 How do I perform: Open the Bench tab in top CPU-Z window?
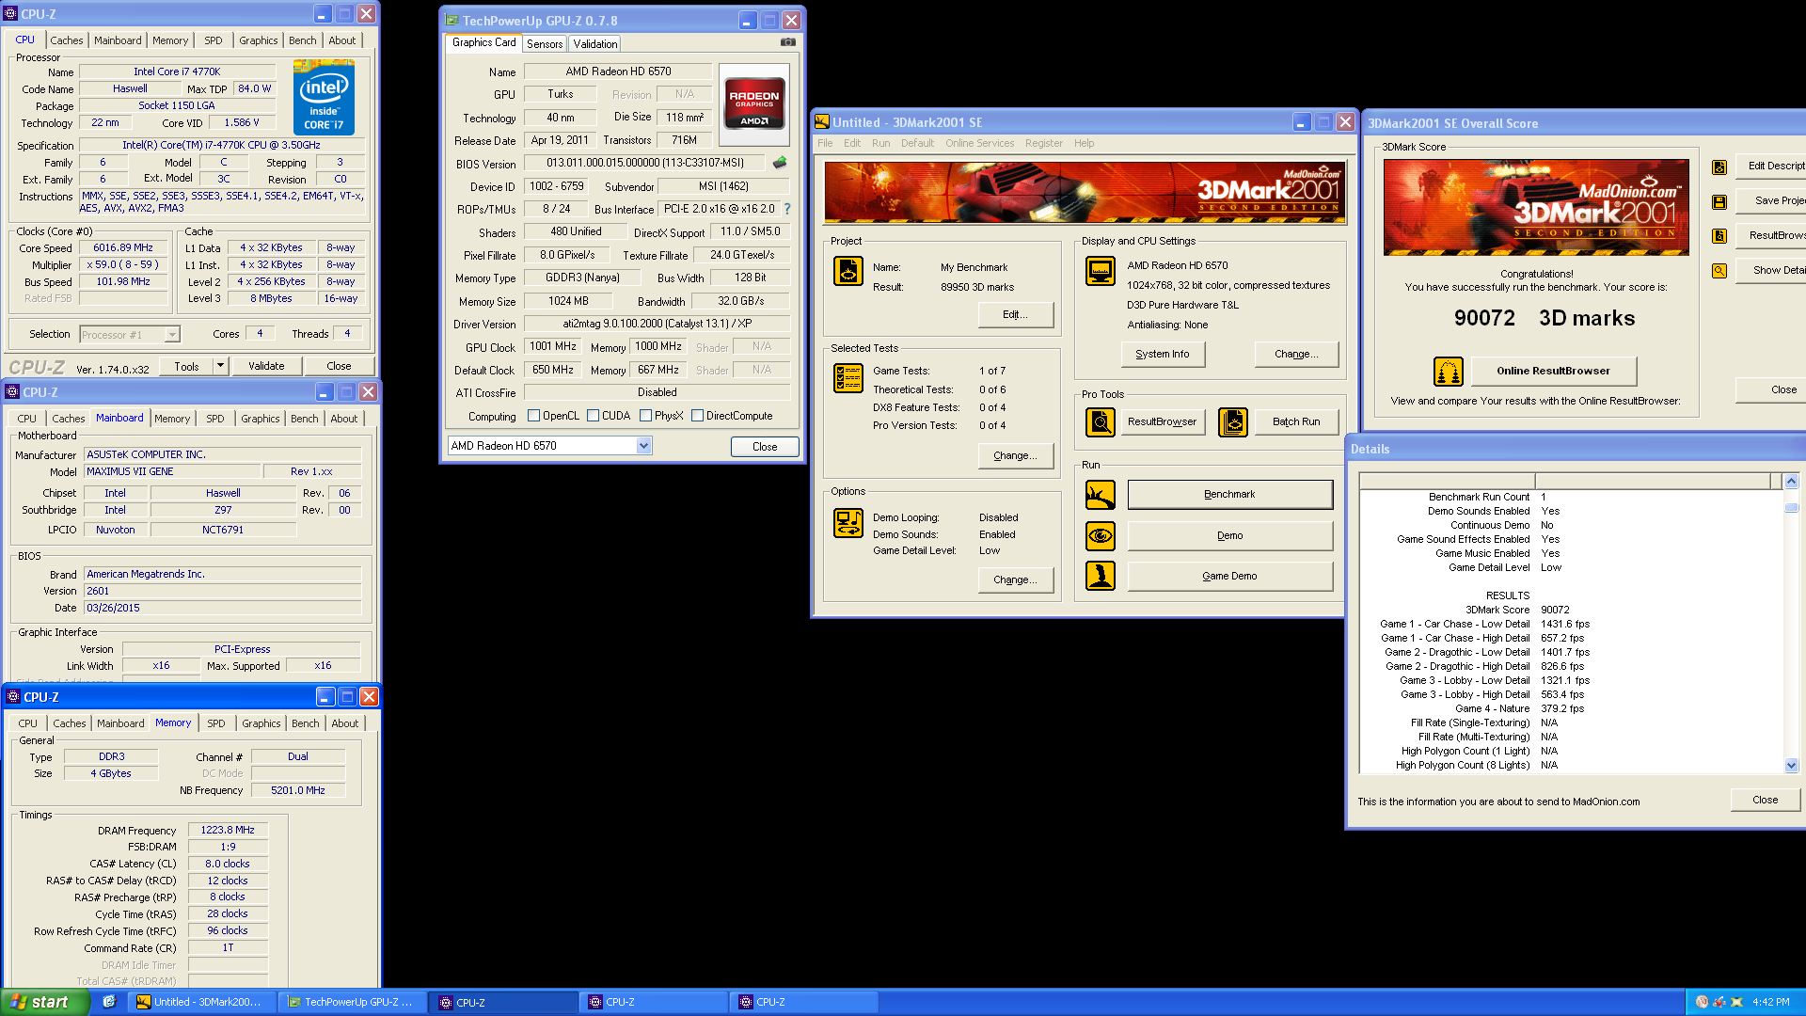click(303, 40)
